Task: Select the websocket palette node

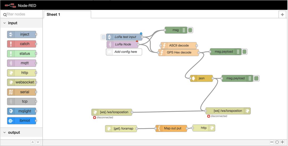Action: tap(22, 82)
